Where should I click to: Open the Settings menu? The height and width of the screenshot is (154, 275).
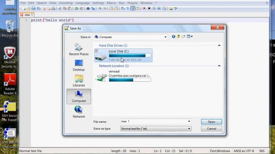(x=98, y=3)
